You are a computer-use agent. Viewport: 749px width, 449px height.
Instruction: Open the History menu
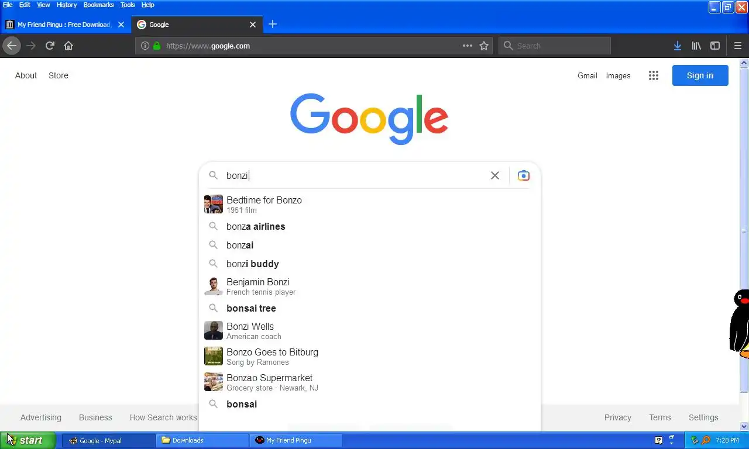(x=67, y=5)
